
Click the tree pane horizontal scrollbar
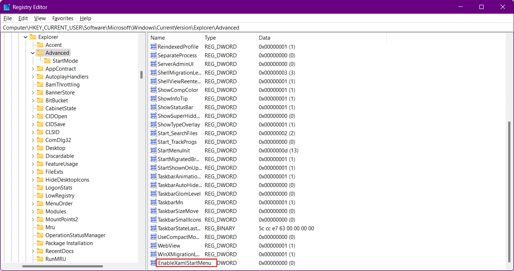point(62,267)
